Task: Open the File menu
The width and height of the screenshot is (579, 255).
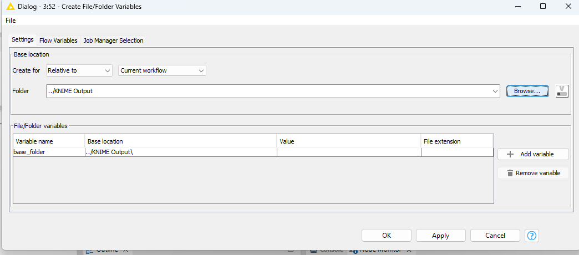Action: pos(11,21)
